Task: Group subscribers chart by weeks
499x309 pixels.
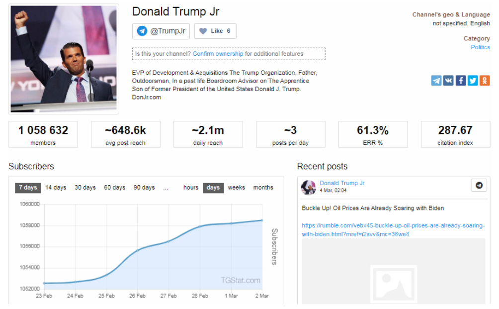Action: [236, 188]
